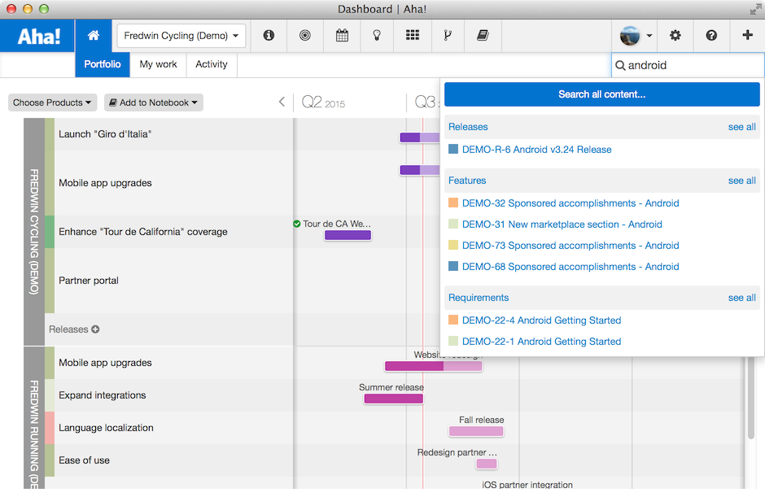765x497 pixels.
Task: Click the Website redesign timeline bar
Action: click(x=433, y=366)
